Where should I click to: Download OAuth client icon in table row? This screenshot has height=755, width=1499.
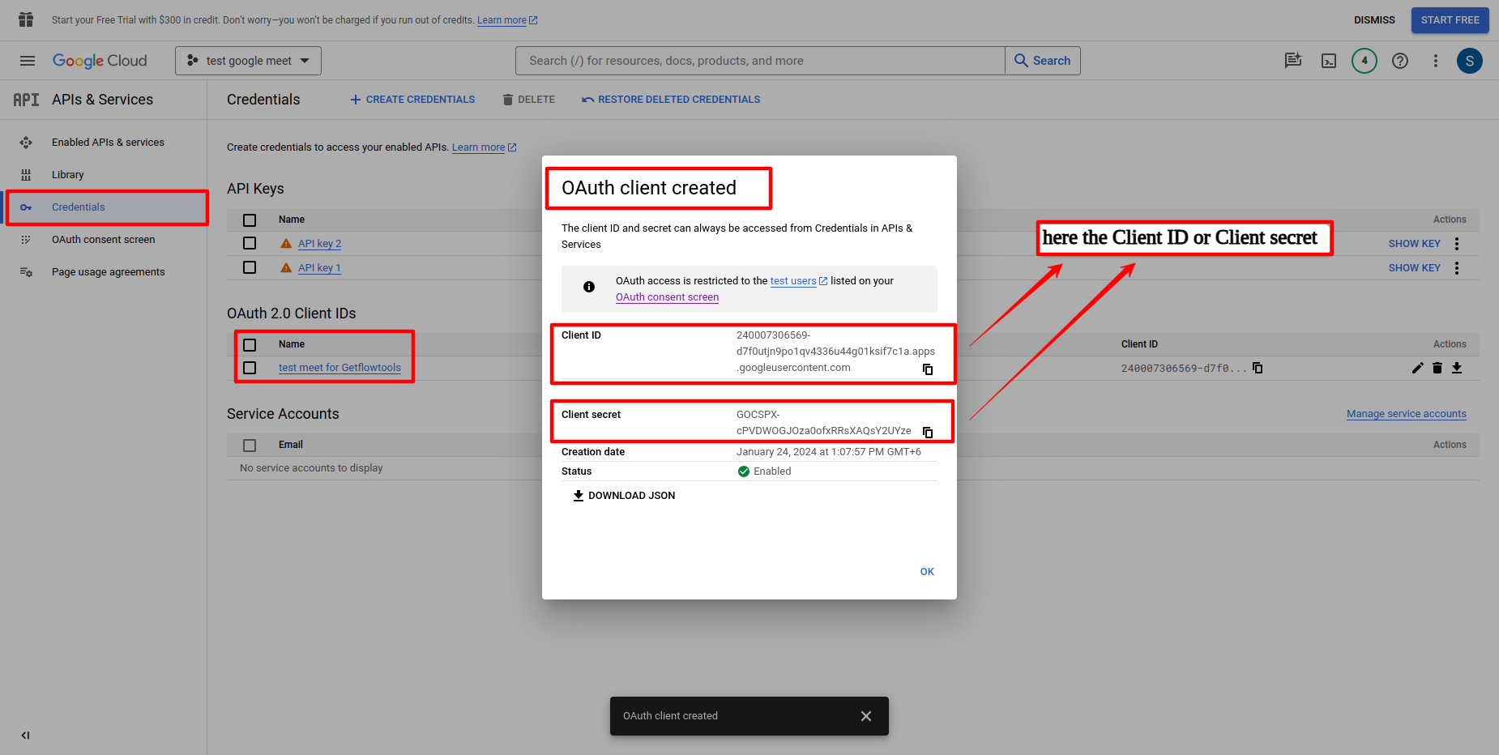[1457, 368]
